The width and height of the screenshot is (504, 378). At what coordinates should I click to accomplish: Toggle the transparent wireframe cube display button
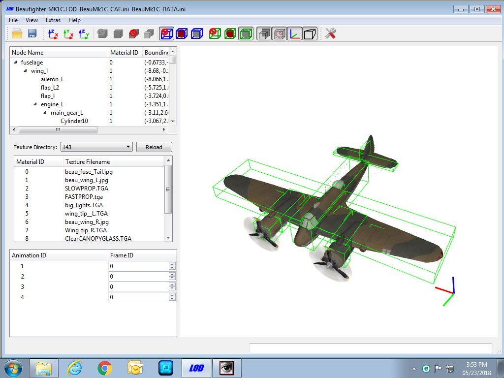[x=280, y=33]
